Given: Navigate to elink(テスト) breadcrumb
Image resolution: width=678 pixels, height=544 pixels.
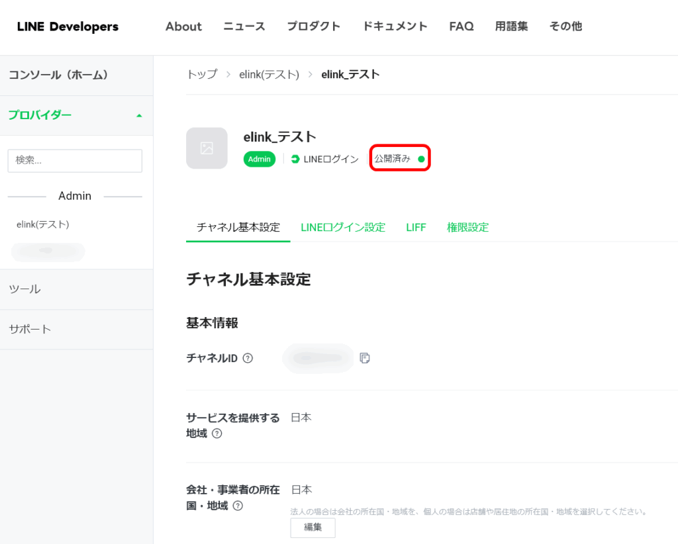Looking at the screenshot, I should tap(269, 74).
